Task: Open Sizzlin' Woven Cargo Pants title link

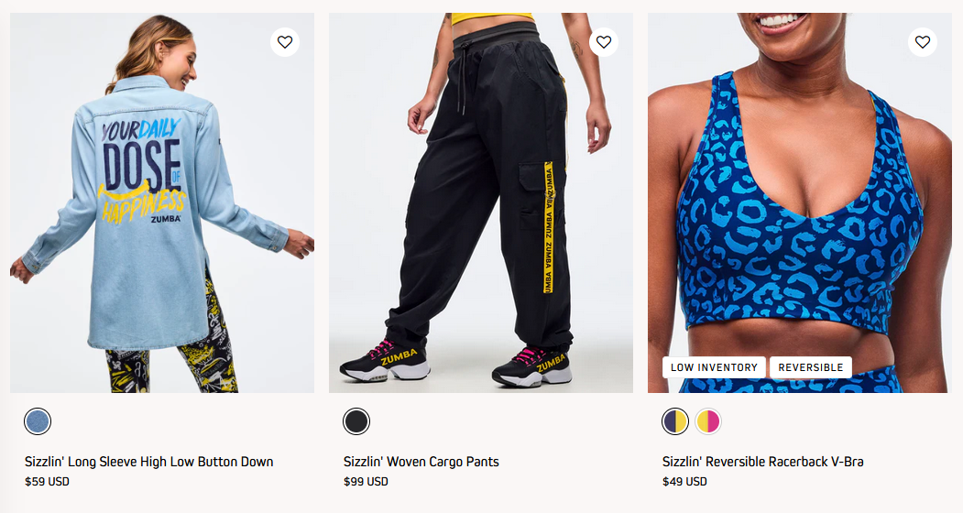Action: tap(421, 462)
